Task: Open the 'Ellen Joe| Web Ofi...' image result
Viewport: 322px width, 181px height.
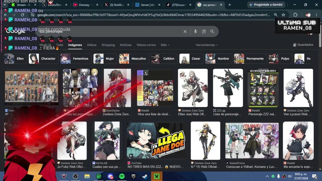Action: [193, 88]
